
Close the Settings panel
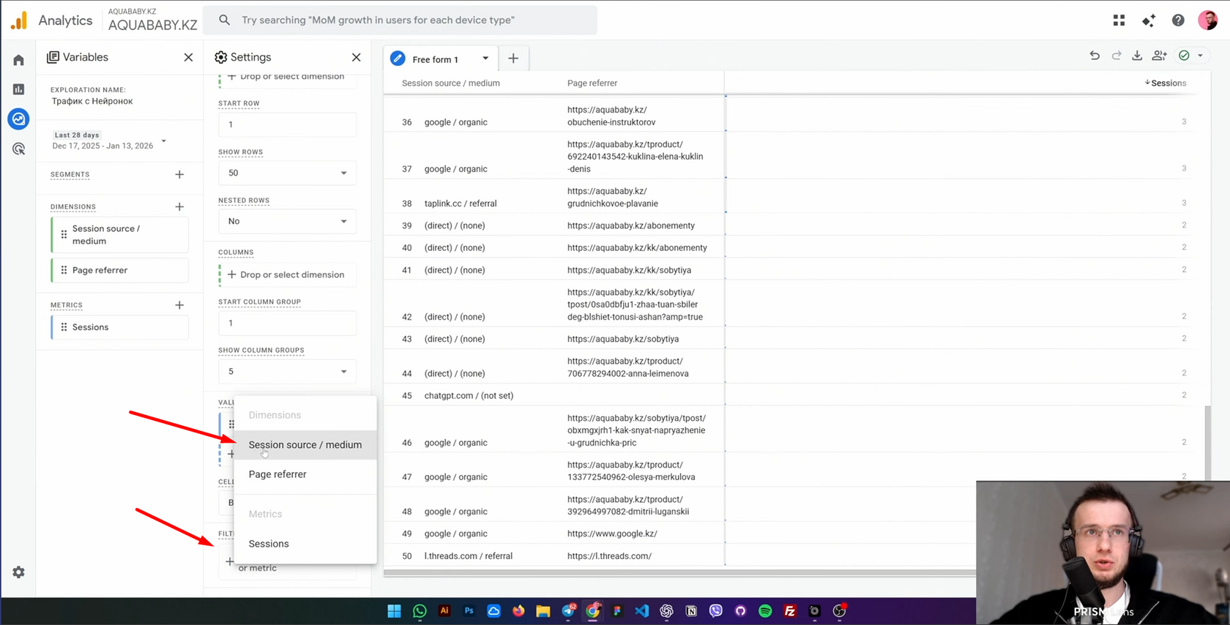tap(356, 57)
